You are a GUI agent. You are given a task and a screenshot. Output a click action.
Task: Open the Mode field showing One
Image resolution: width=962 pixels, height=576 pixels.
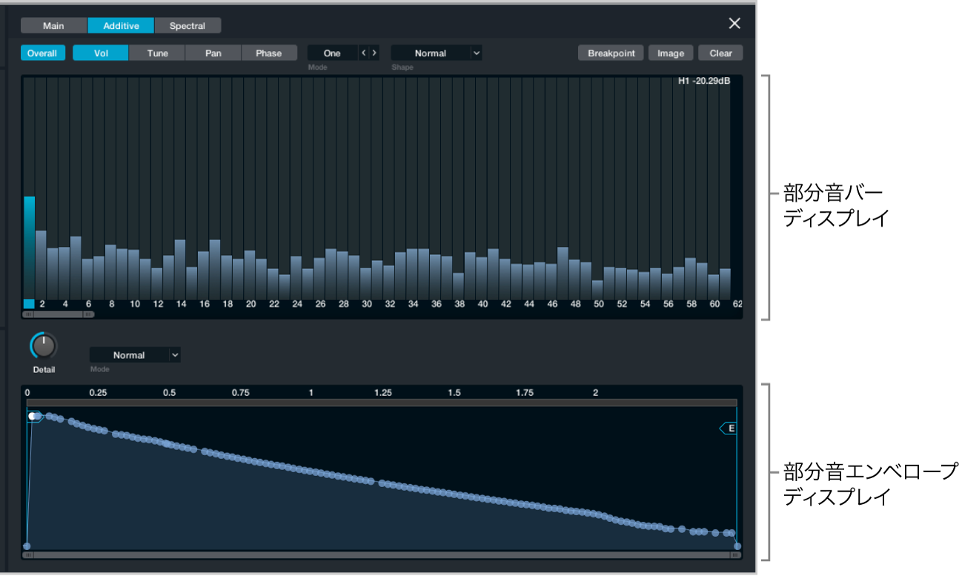pos(332,53)
